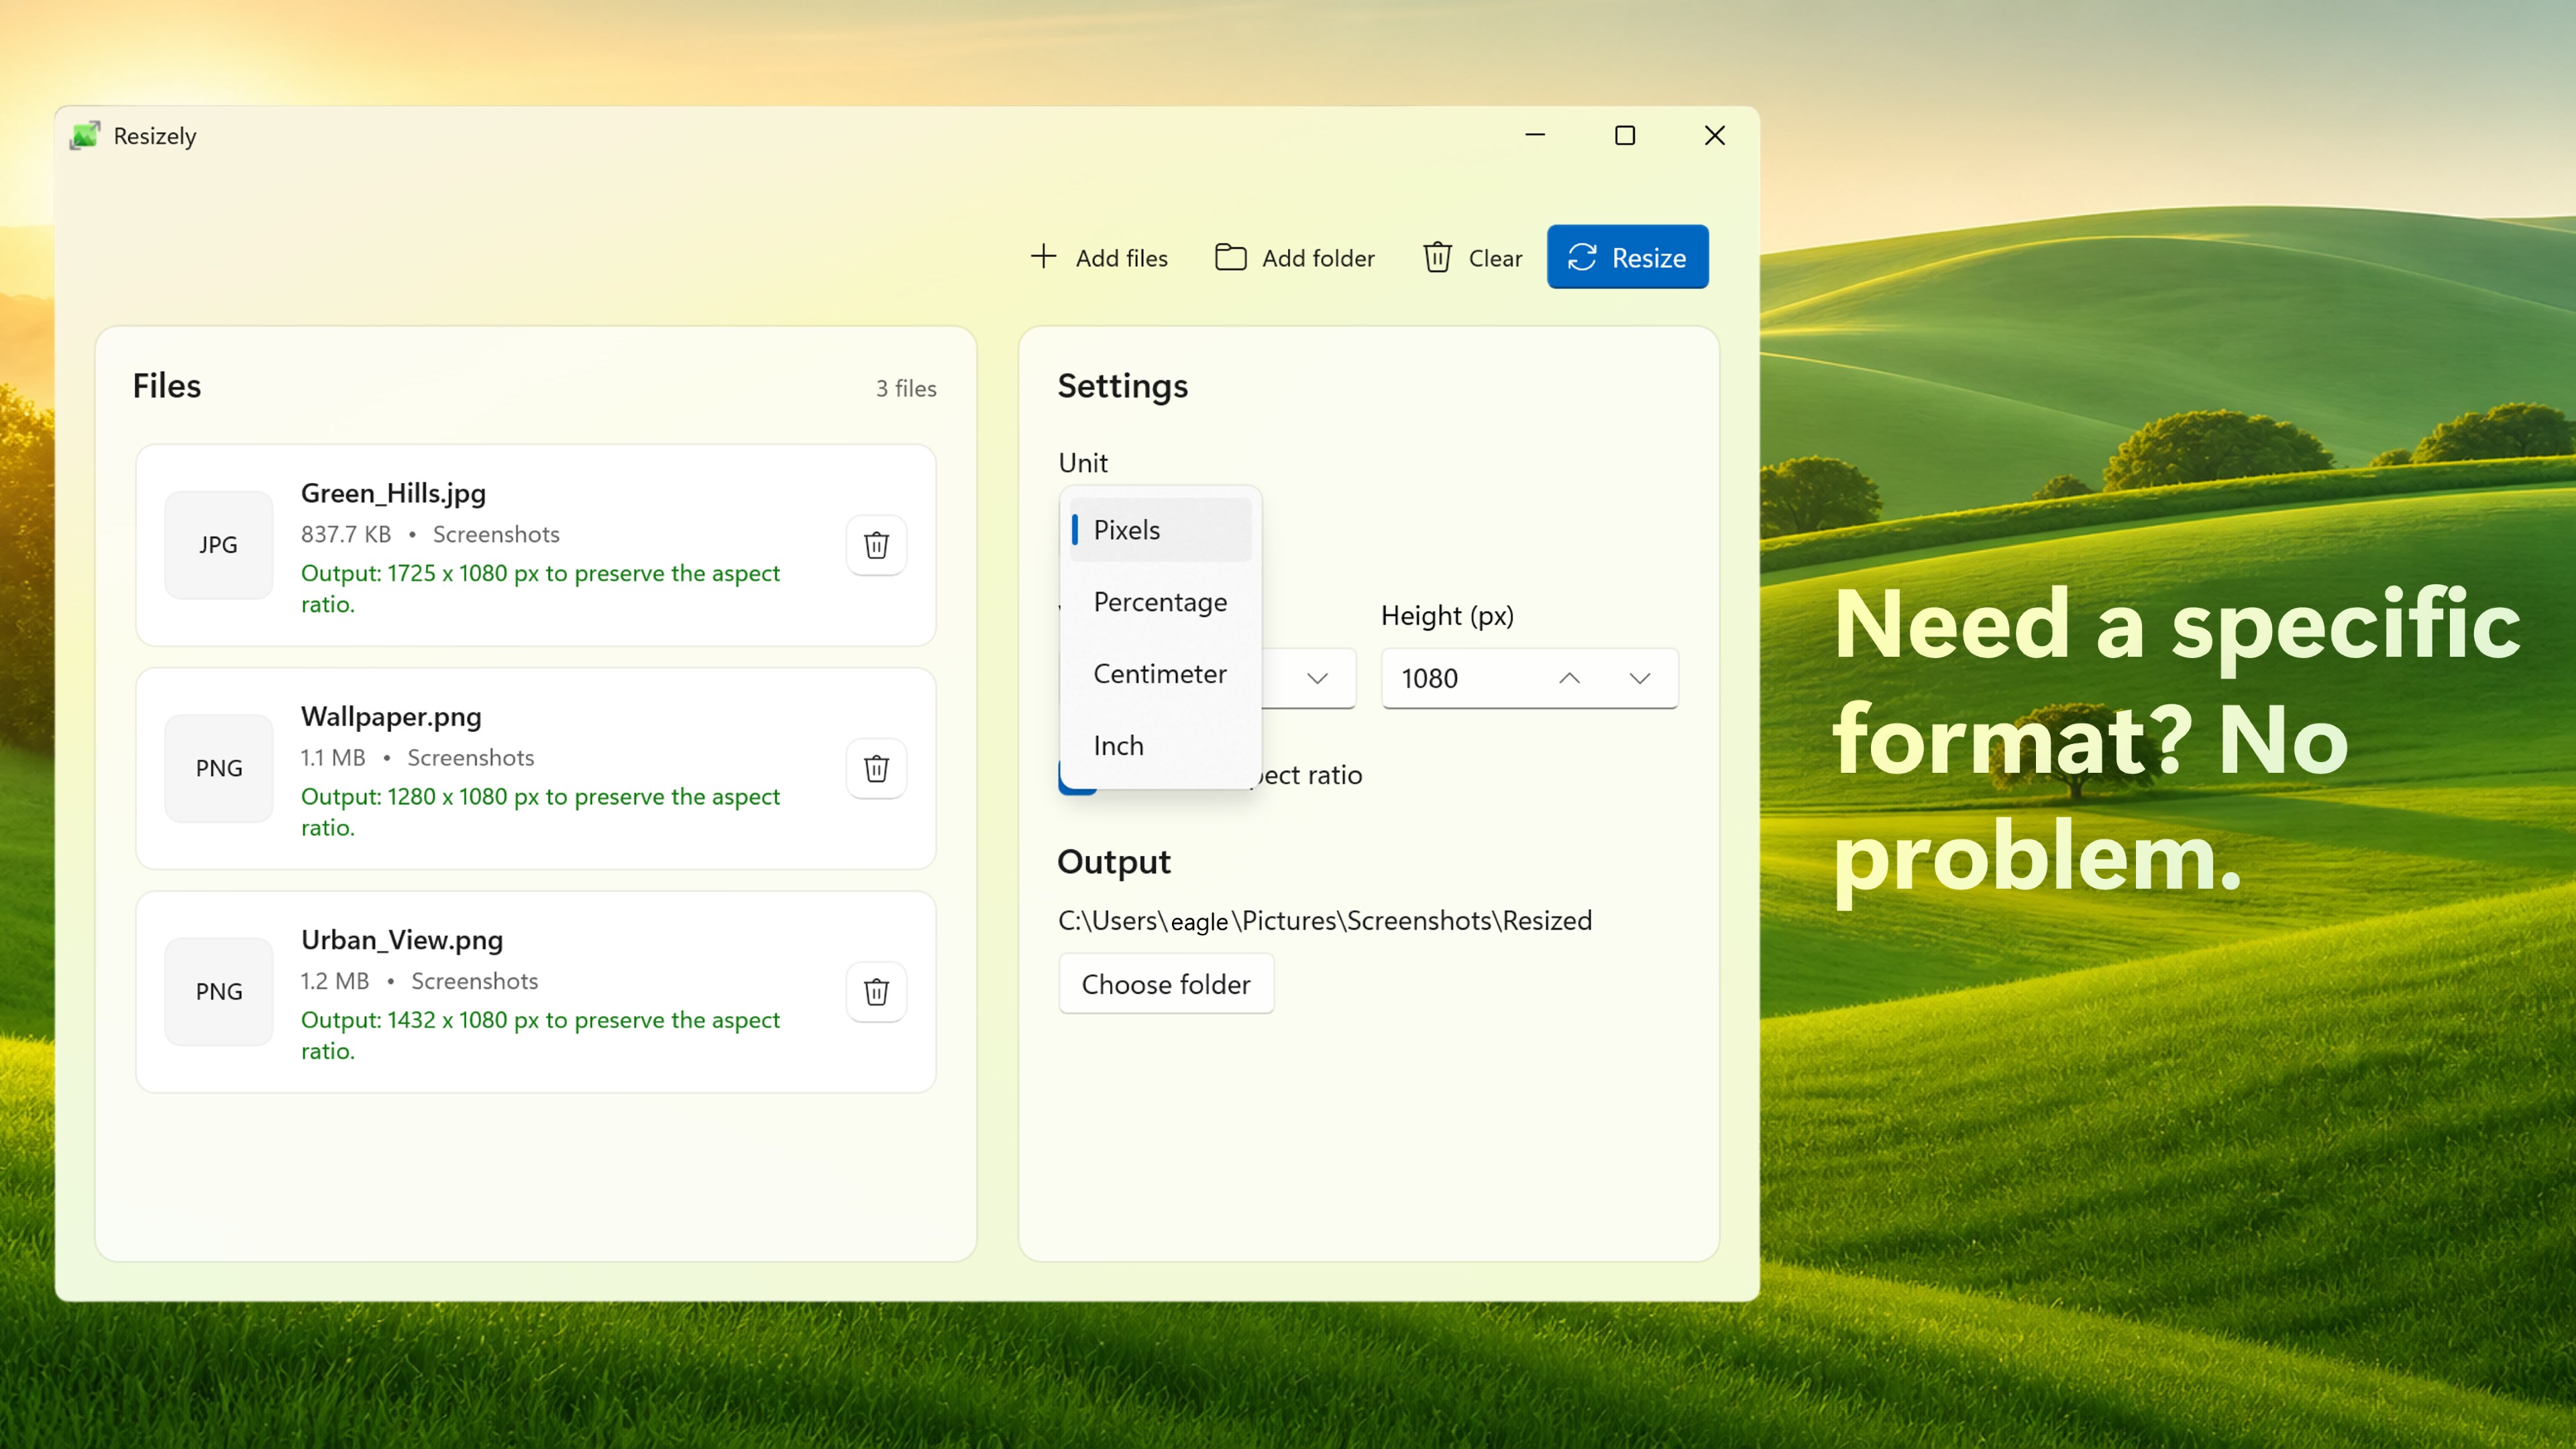
Task: Minimize the Resizely window
Action: (1535, 135)
